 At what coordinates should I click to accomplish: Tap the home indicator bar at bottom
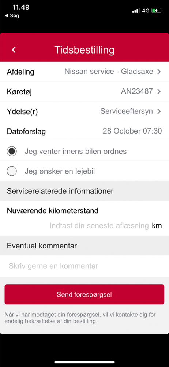(x=84, y=362)
